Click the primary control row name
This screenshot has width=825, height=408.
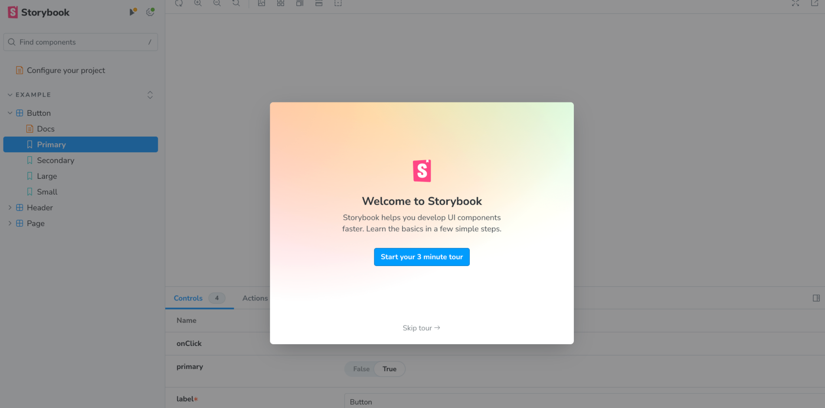[x=190, y=367]
